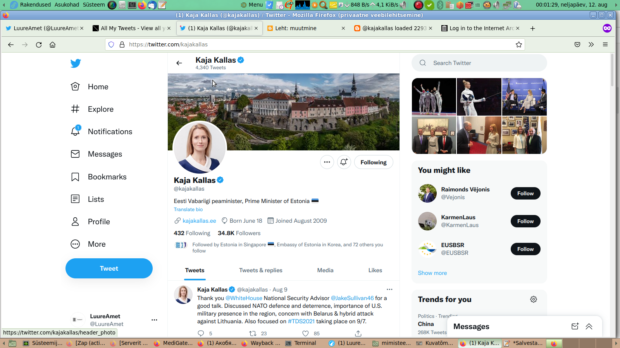The image size is (620, 348).
Task: View the 34.8K Followers list
Action: [239, 233]
